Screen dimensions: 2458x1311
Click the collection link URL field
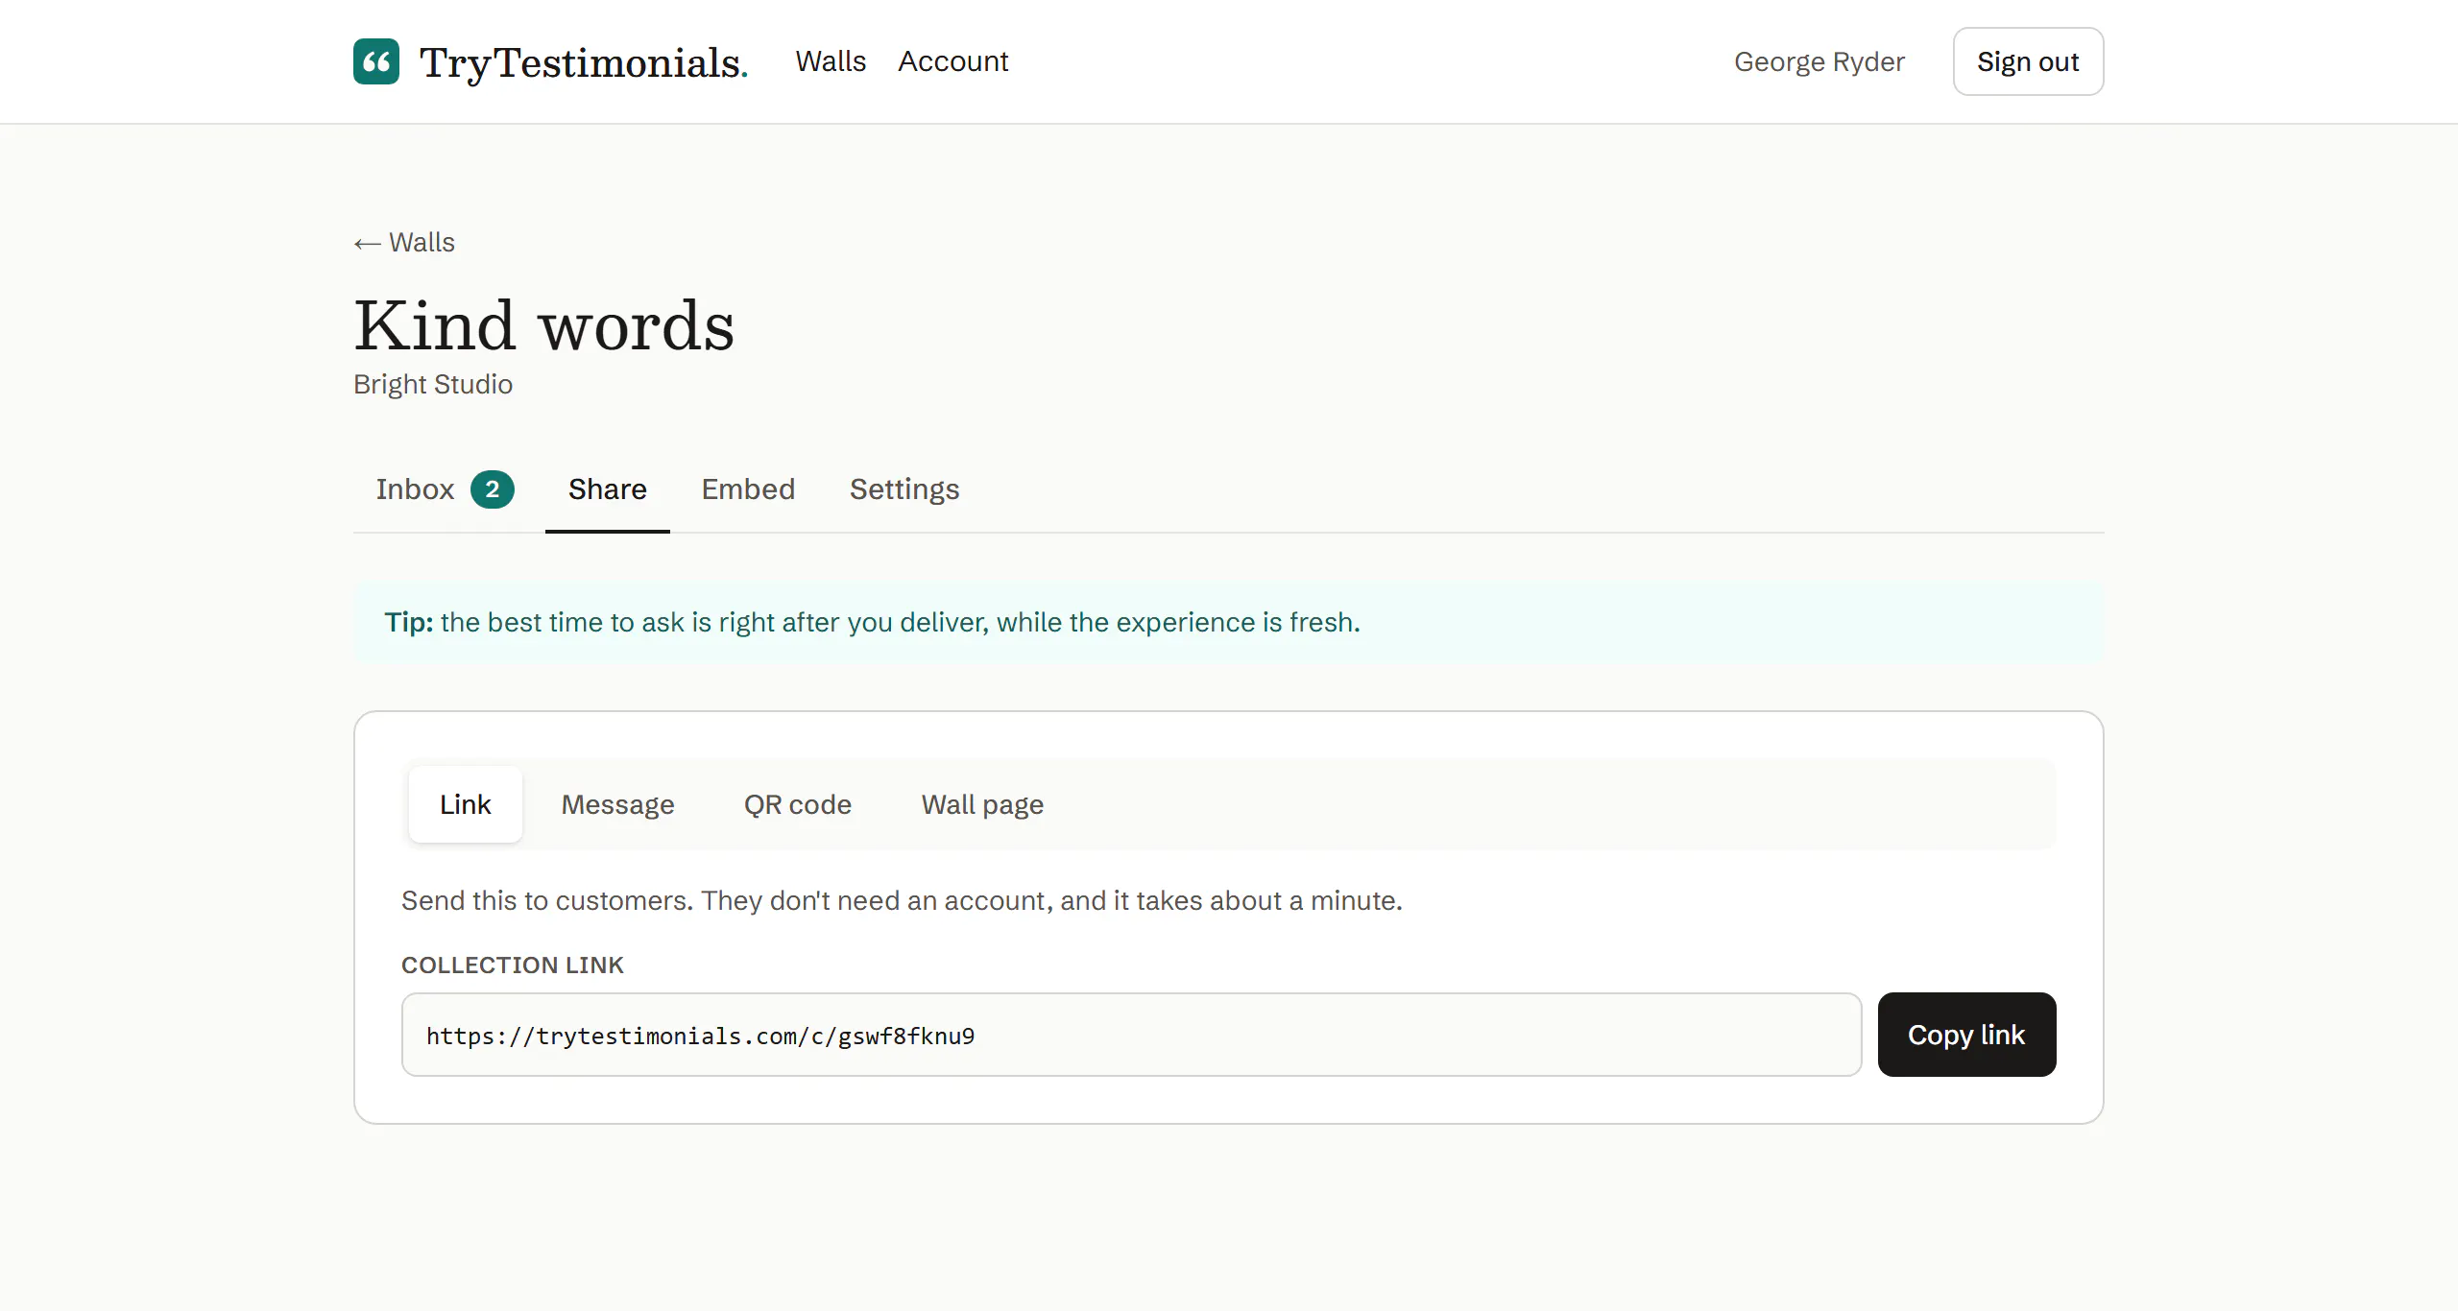(1131, 1035)
